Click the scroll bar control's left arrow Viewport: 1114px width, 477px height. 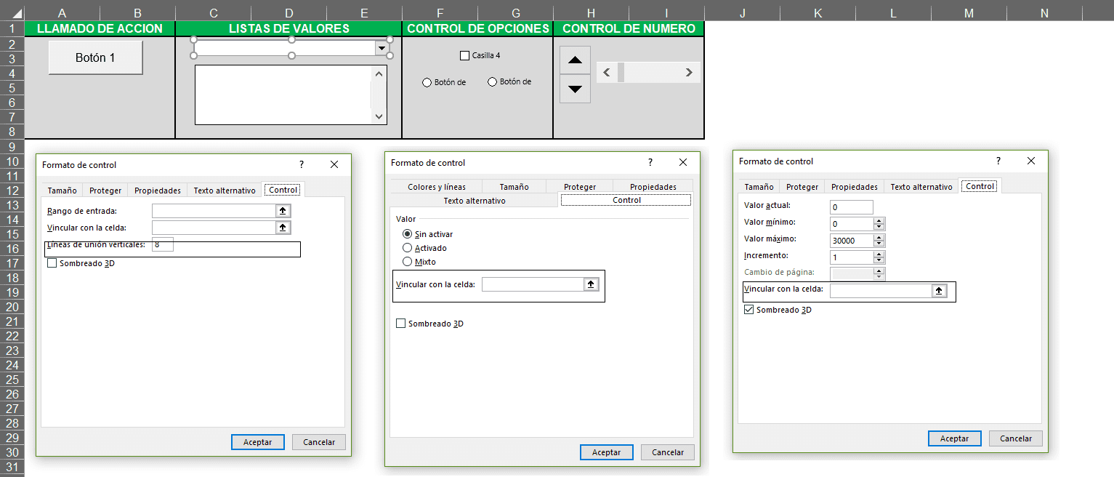coord(606,72)
